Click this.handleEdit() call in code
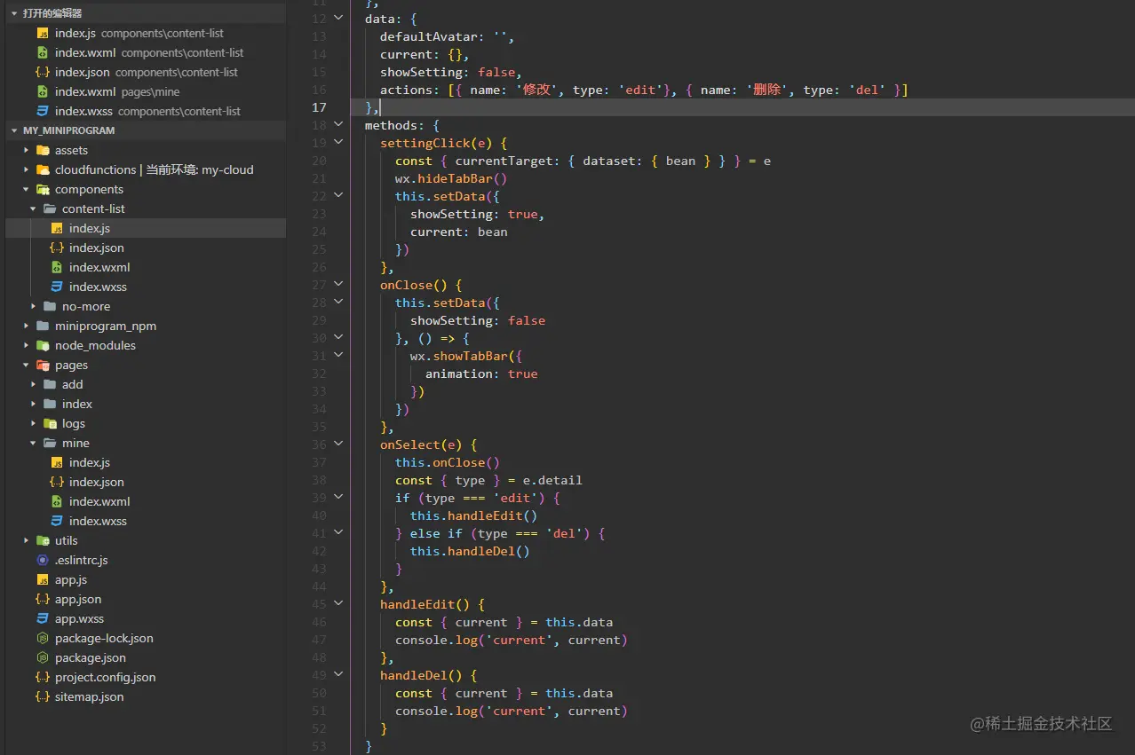The height and width of the screenshot is (755, 1135). pyautogui.click(x=473, y=515)
